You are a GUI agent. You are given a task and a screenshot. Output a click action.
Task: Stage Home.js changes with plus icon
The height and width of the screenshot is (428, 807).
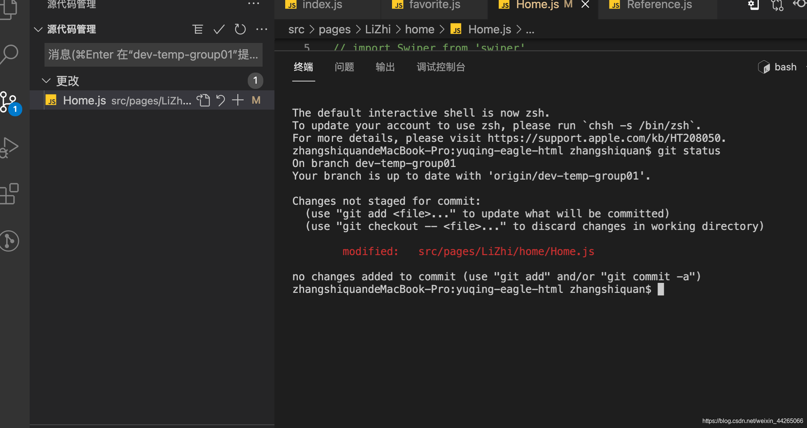point(238,100)
